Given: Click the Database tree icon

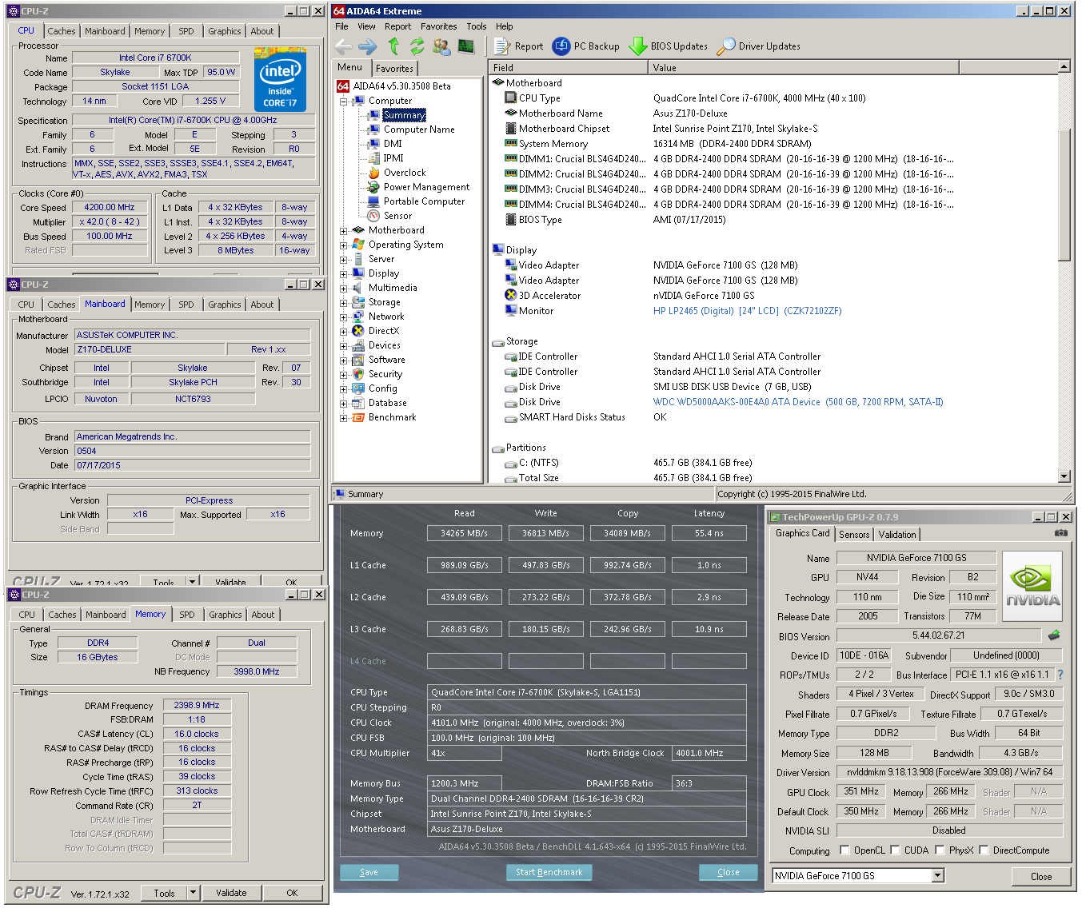Looking at the screenshot, I should pos(357,404).
